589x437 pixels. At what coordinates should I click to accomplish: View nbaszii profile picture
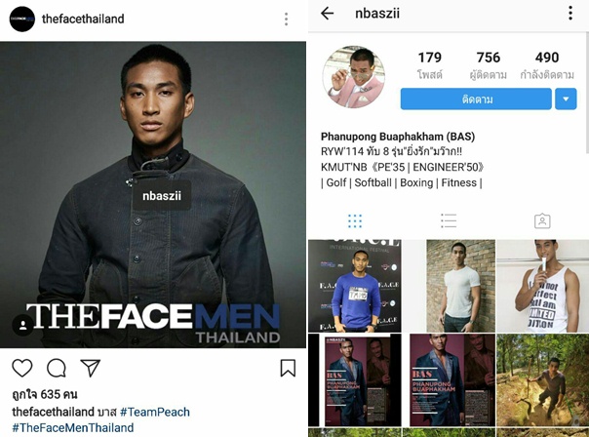(x=354, y=77)
